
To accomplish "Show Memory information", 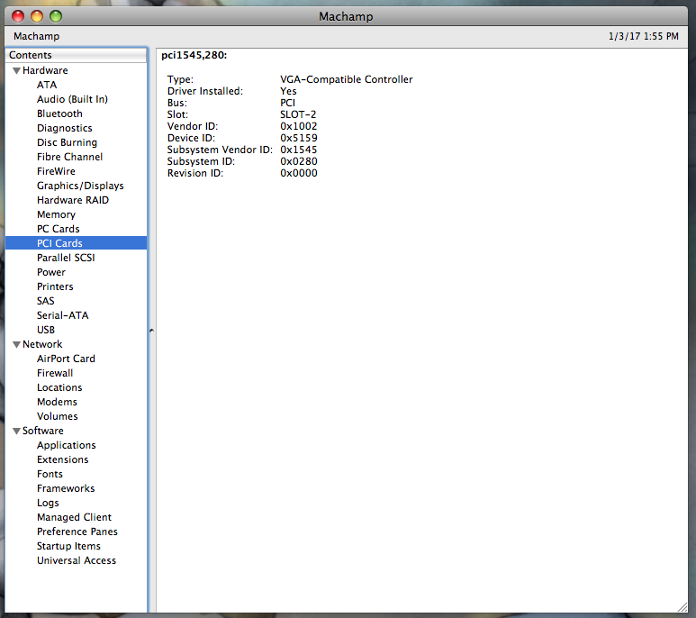I will click(x=56, y=214).
